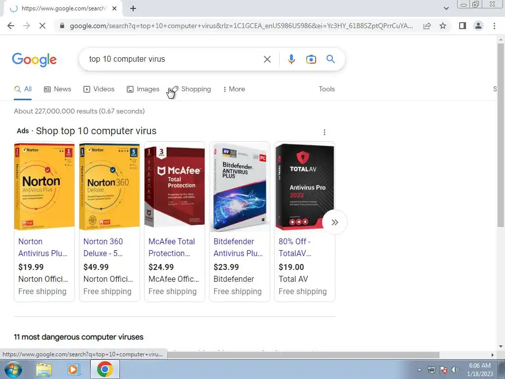
Task: Open Chrome three-dot menu
Action: coord(494,26)
